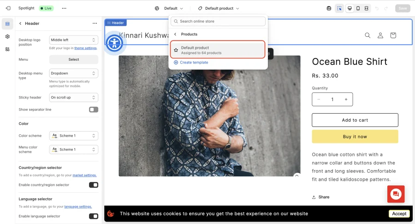The width and height of the screenshot is (415, 224).
Task: Open the Theme settings gear icon
Action: pos(7,36)
